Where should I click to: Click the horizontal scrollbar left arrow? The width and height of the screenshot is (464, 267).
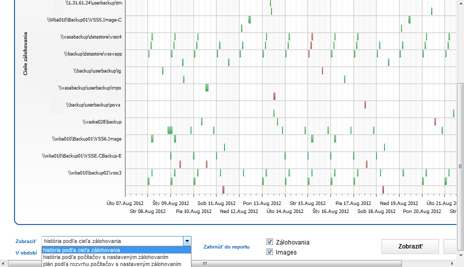click(3, 263)
